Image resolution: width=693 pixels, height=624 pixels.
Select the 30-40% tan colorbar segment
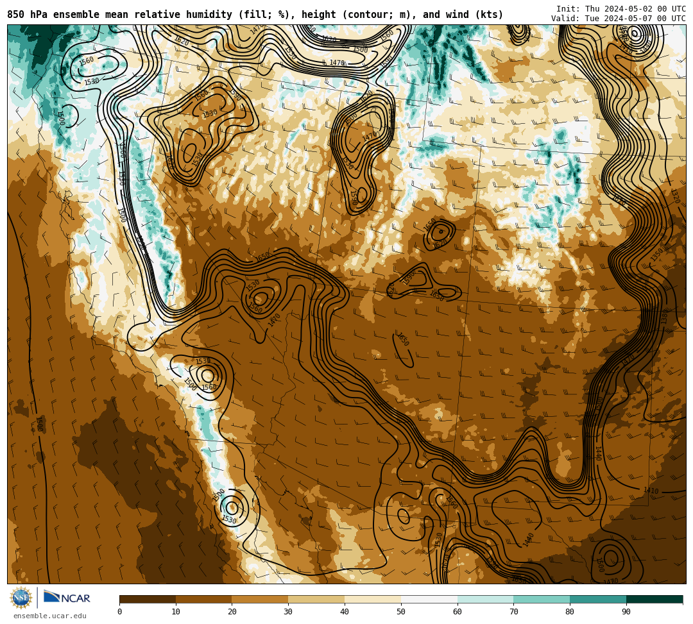point(316,599)
